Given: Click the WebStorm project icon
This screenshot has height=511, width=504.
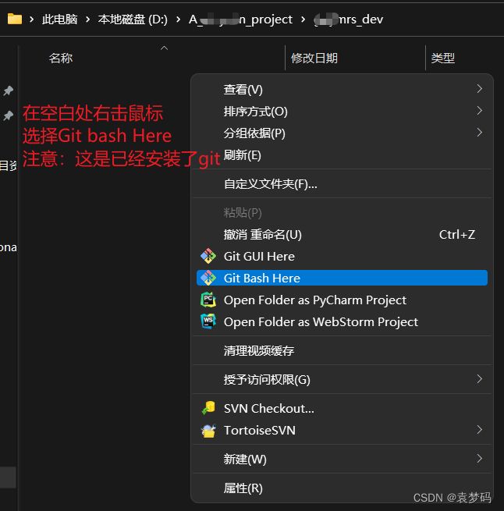Looking at the screenshot, I should (208, 321).
